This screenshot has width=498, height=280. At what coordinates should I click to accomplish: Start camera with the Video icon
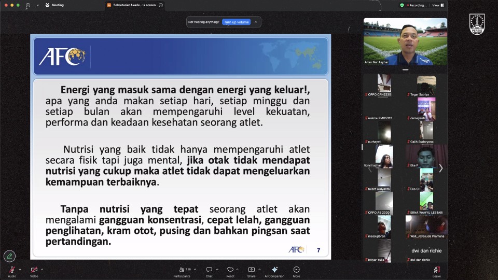pyautogui.click(x=34, y=270)
